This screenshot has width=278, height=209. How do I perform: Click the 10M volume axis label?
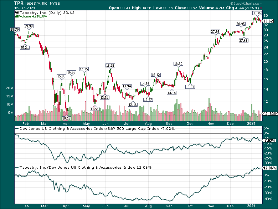click(10, 104)
